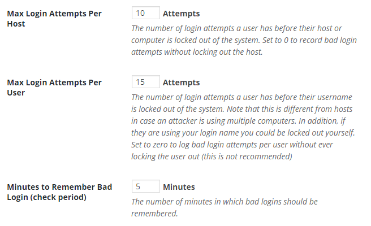Click the "(check period)" text

[x=62, y=197]
